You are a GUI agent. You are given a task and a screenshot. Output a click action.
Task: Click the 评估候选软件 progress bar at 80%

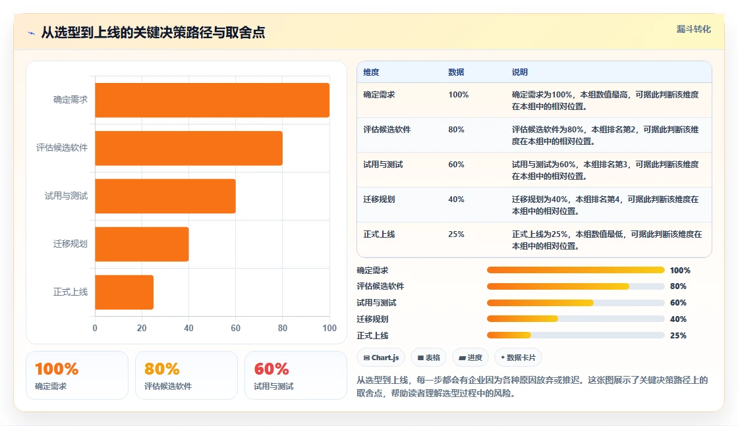576,286
